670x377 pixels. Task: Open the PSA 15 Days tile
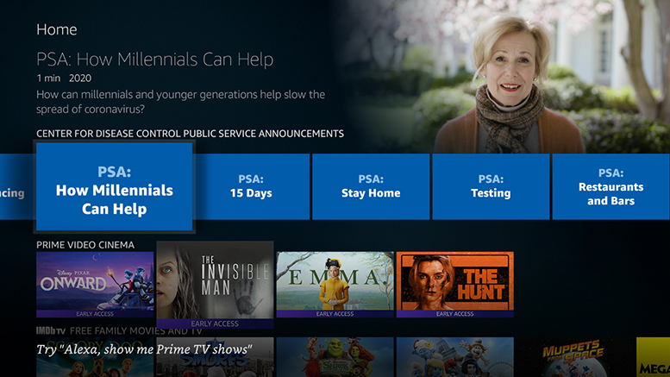(x=251, y=186)
